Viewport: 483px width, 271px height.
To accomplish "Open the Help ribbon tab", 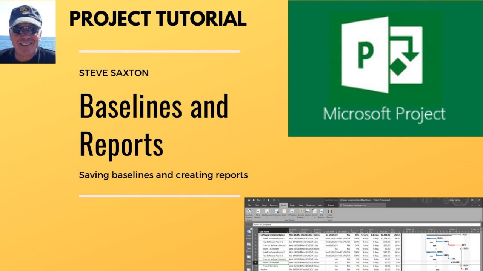I will coord(320,205).
